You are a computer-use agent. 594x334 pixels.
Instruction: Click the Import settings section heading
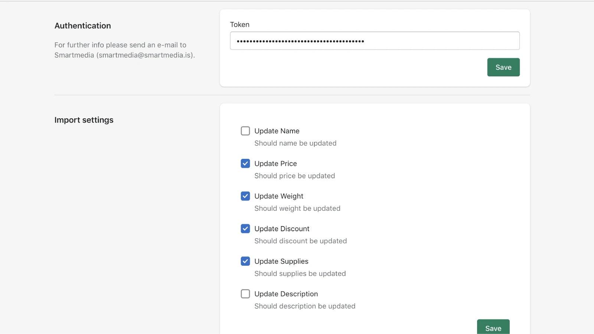(x=84, y=120)
